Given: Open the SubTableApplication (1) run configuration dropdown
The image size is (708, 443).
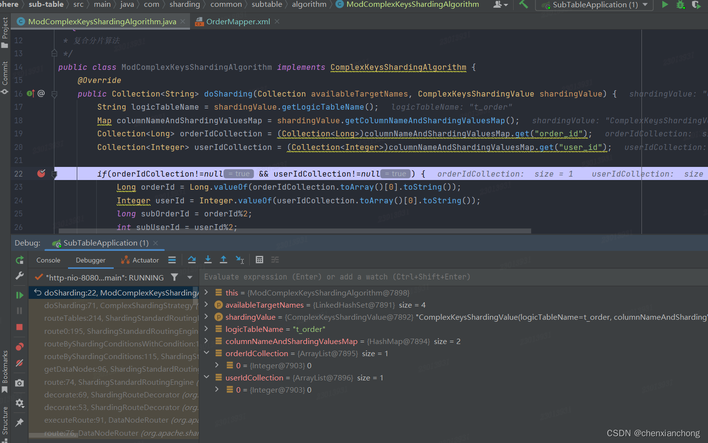Looking at the screenshot, I should (595, 5).
